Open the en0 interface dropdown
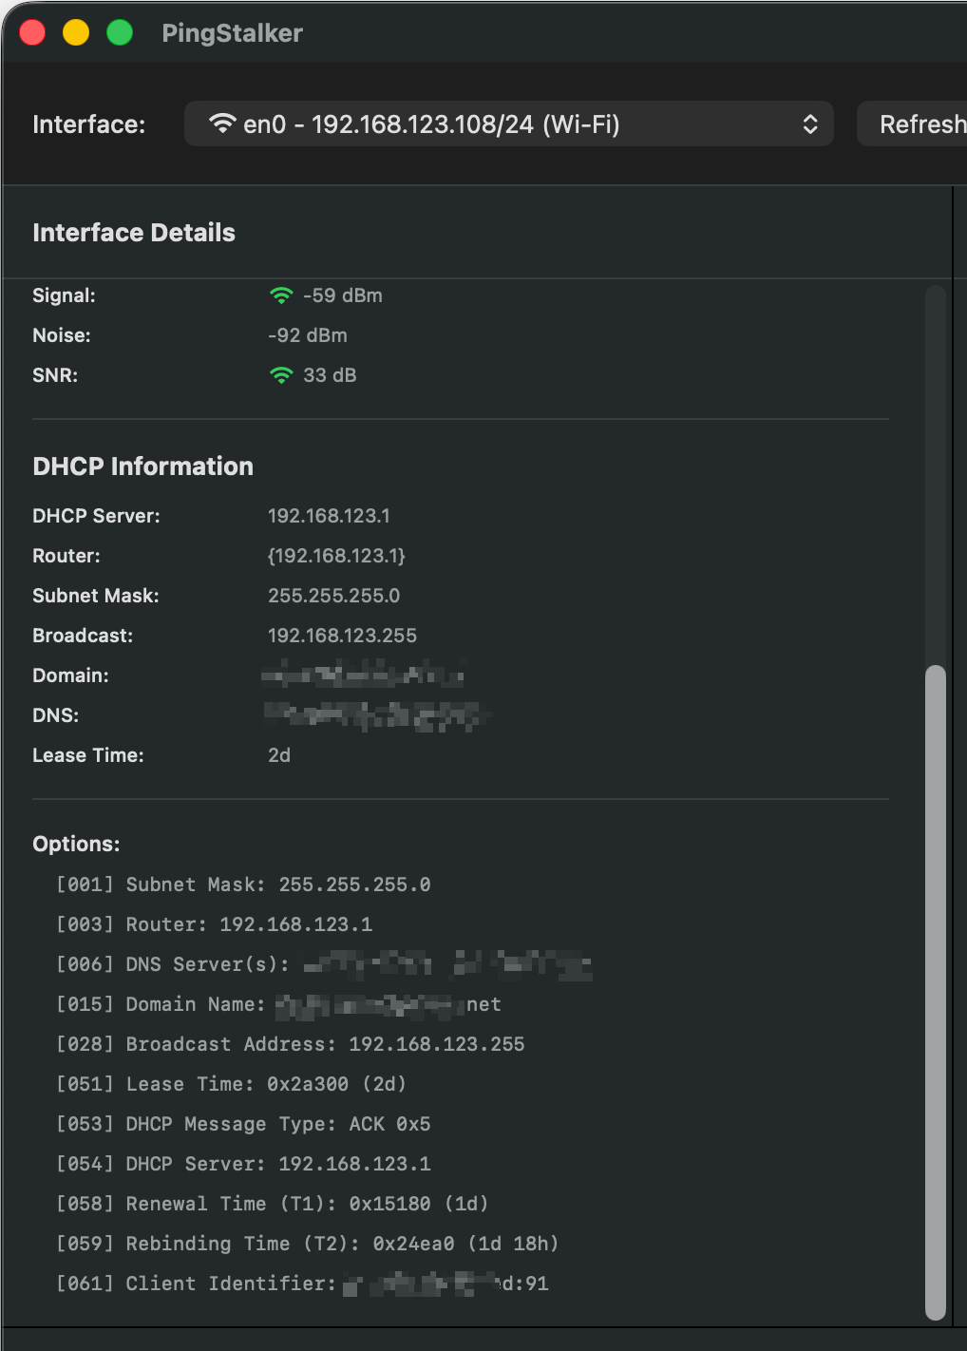Image resolution: width=967 pixels, height=1351 pixels. 508,124
